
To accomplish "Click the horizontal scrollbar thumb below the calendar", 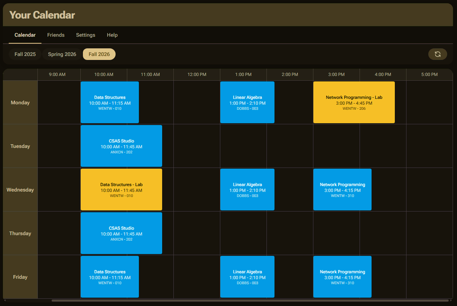I will [250, 301].
